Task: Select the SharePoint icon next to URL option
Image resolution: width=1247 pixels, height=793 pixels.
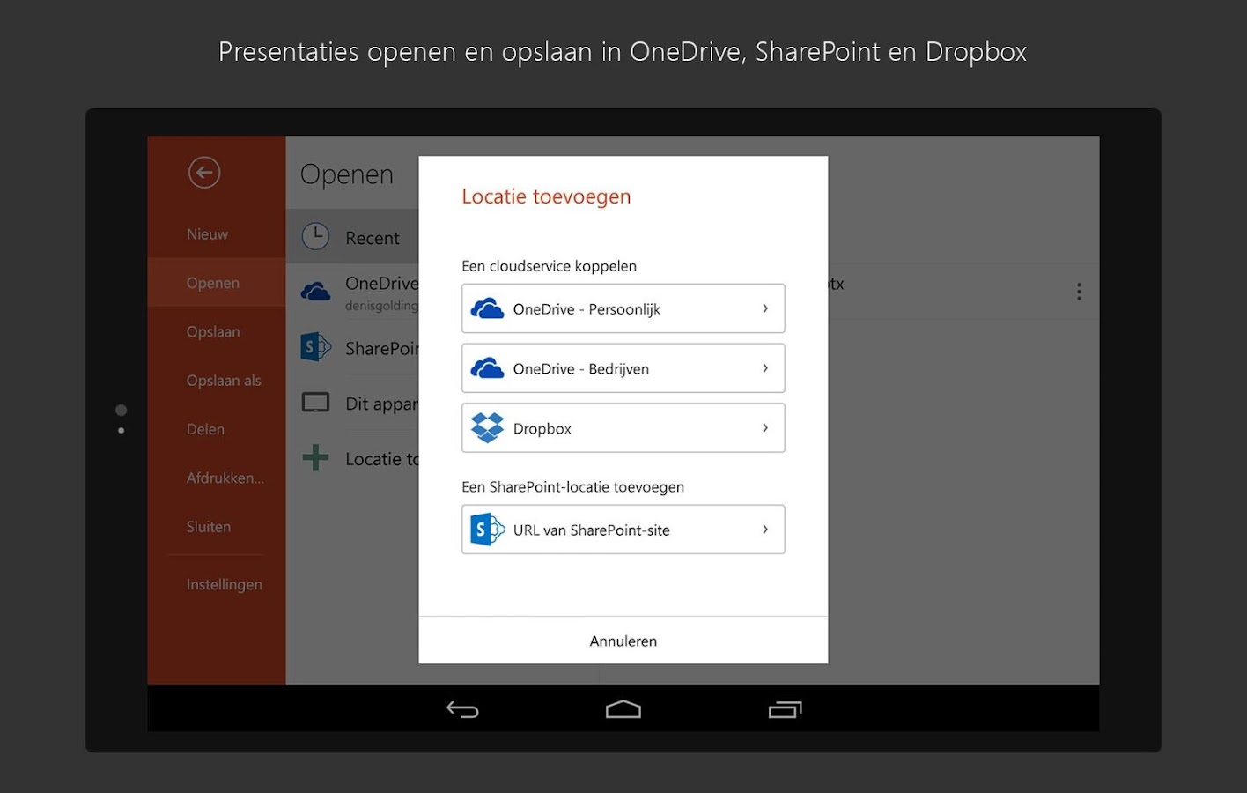Action: coord(486,529)
